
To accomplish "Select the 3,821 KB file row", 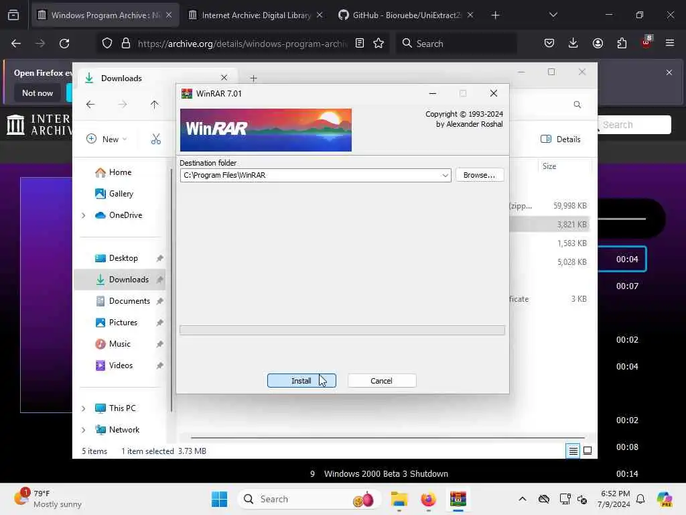I will pos(549,224).
